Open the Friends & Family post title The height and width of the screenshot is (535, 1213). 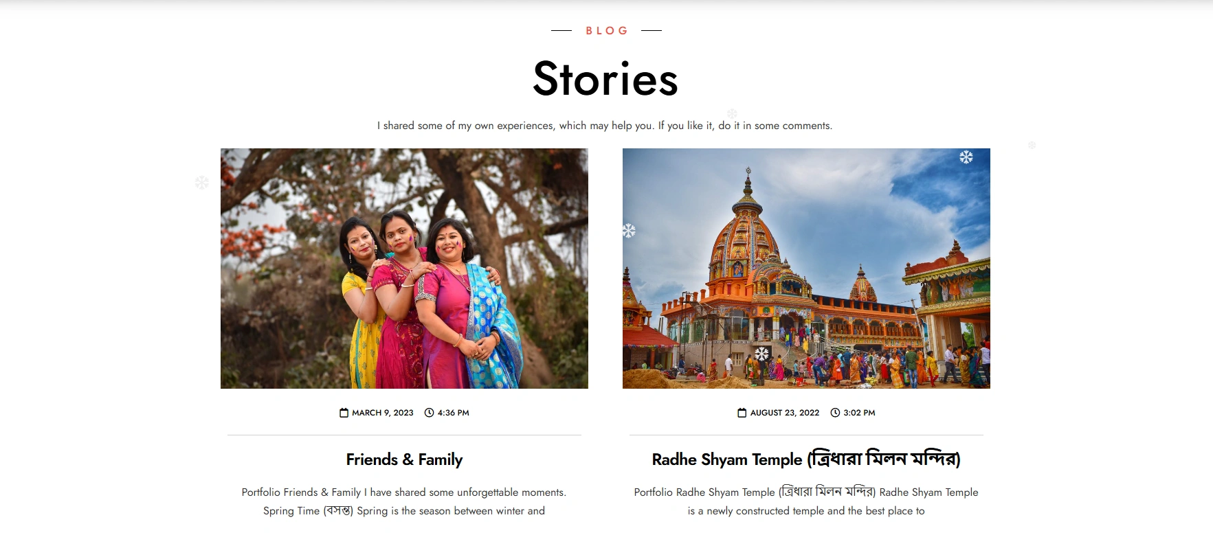point(404,459)
